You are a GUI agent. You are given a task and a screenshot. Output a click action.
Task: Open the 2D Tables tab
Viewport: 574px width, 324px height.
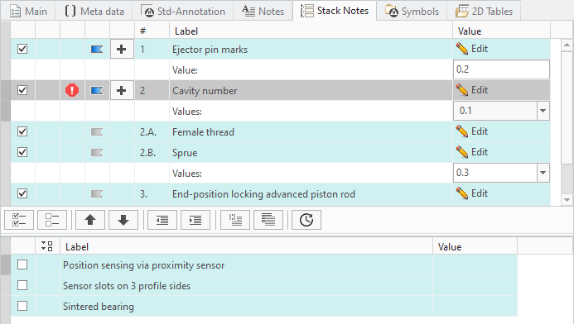coord(484,12)
